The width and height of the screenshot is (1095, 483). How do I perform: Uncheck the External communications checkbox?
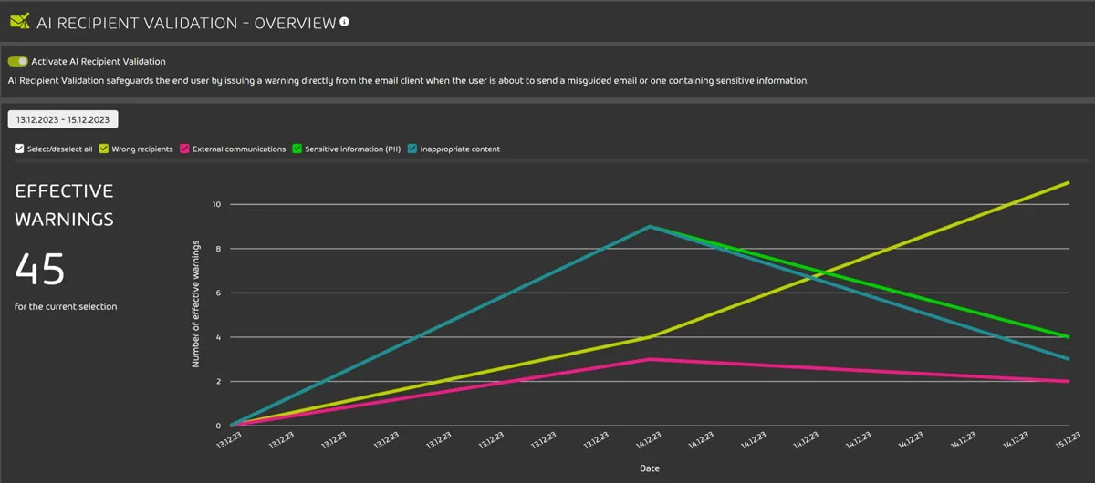(x=185, y=149)
